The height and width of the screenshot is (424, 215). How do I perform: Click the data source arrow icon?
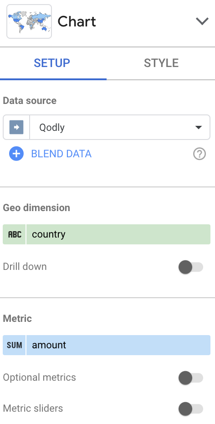[x=16, y=127]
